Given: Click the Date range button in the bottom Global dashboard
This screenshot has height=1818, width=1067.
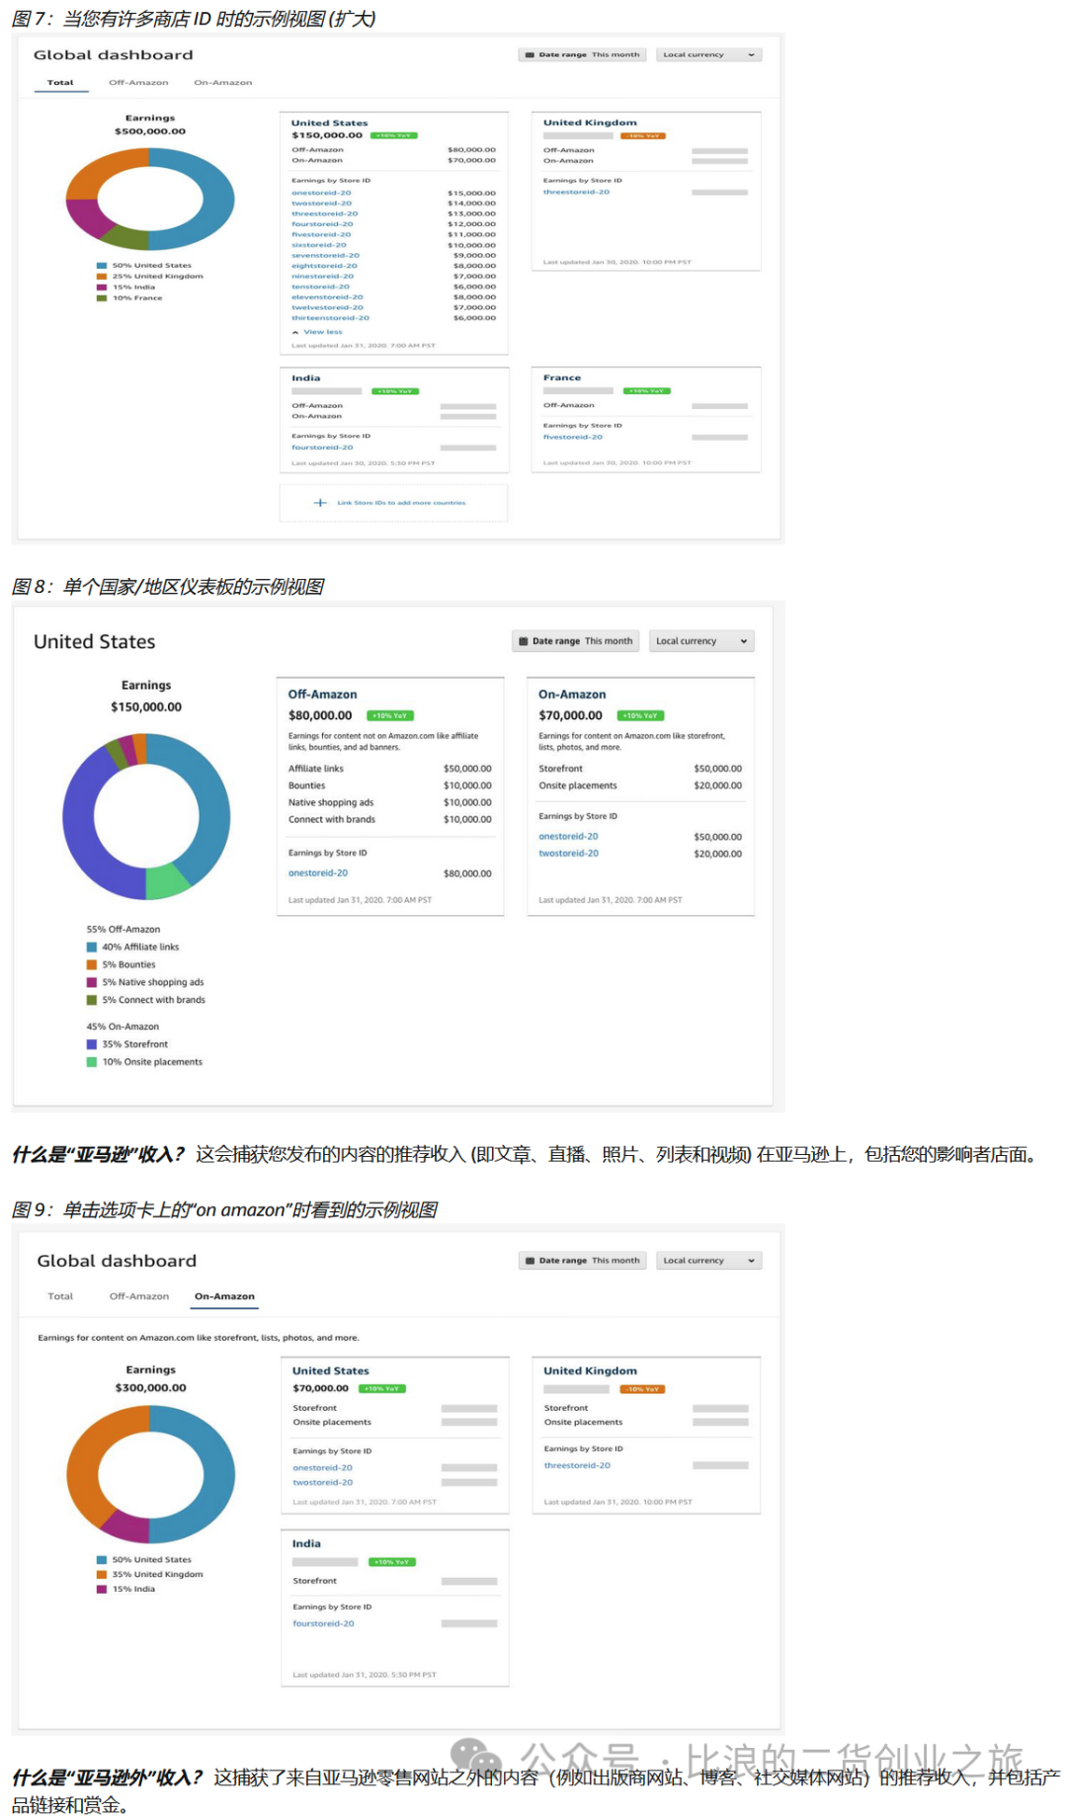Looking at the screenshot, I should [x=582, y=1261].
